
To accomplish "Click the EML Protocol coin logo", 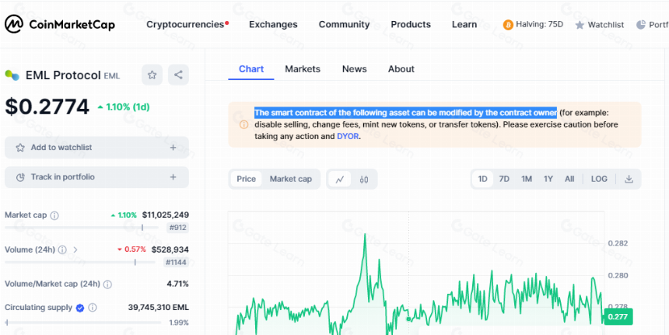I will point(12,75).
